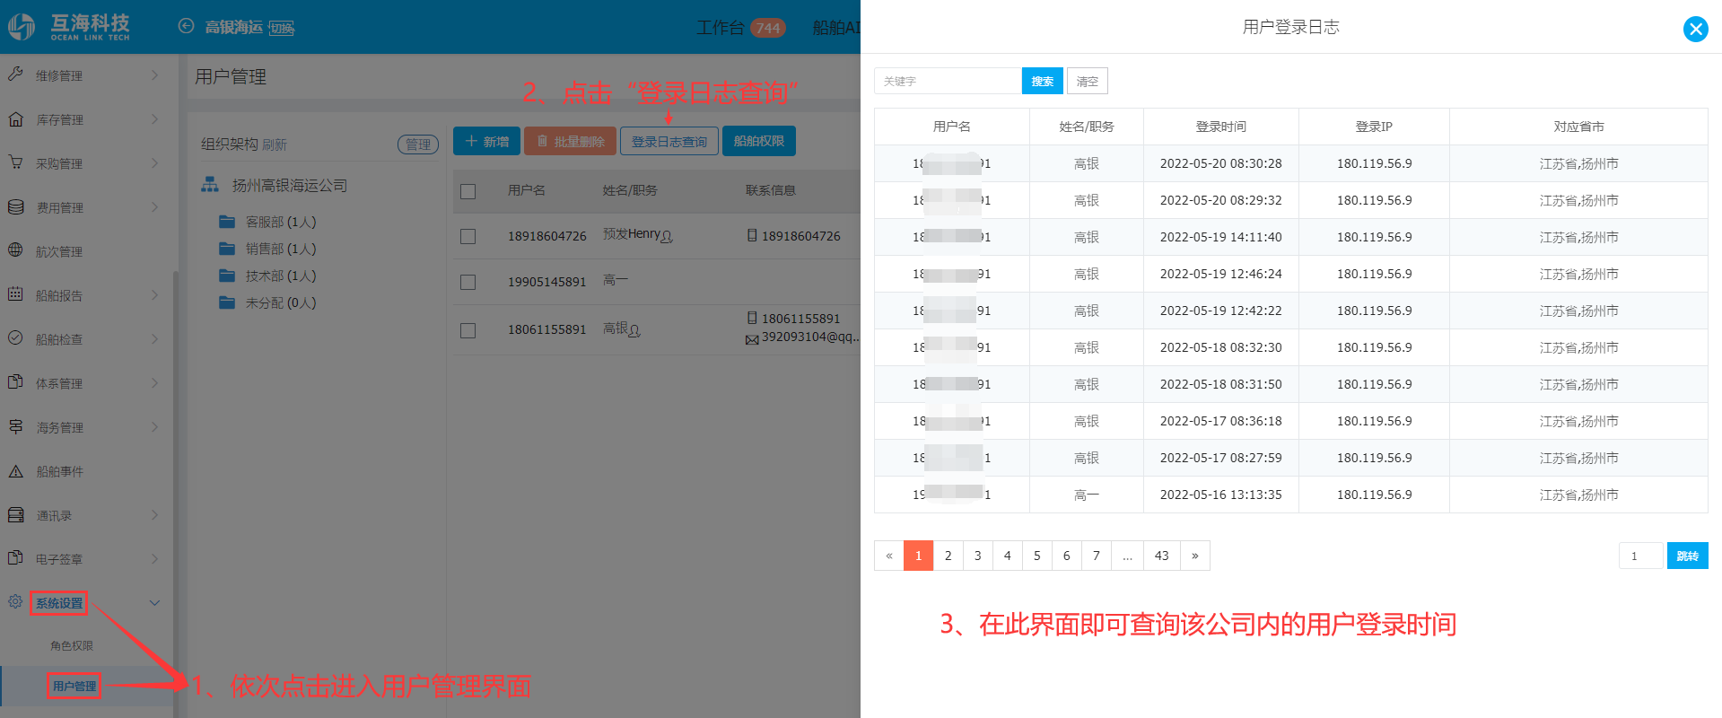Expand the 库存管理 menu chevron
1722x718 pixels.
click(x=154, y=119)
